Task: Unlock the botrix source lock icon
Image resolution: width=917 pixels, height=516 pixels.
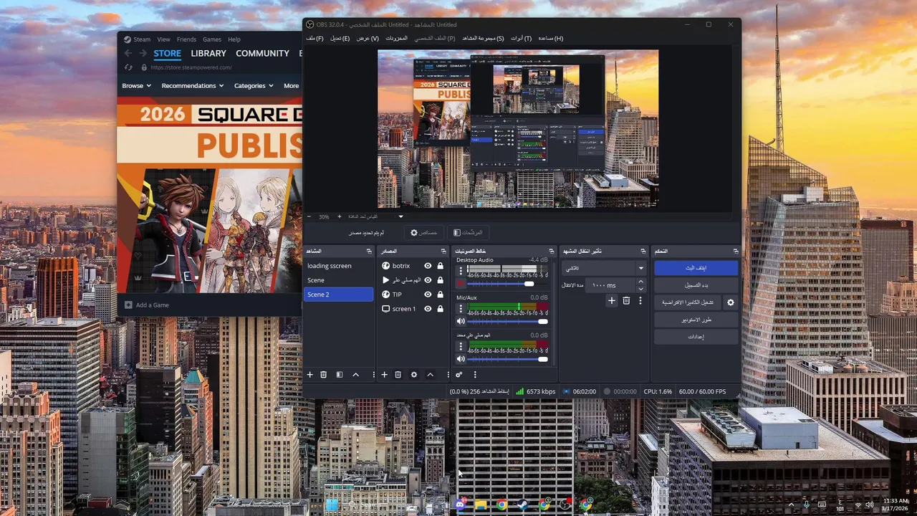Action: [440, 266]
